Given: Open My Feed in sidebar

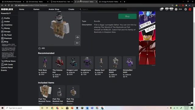Looking at the screenshot, I should coord(6,35).
